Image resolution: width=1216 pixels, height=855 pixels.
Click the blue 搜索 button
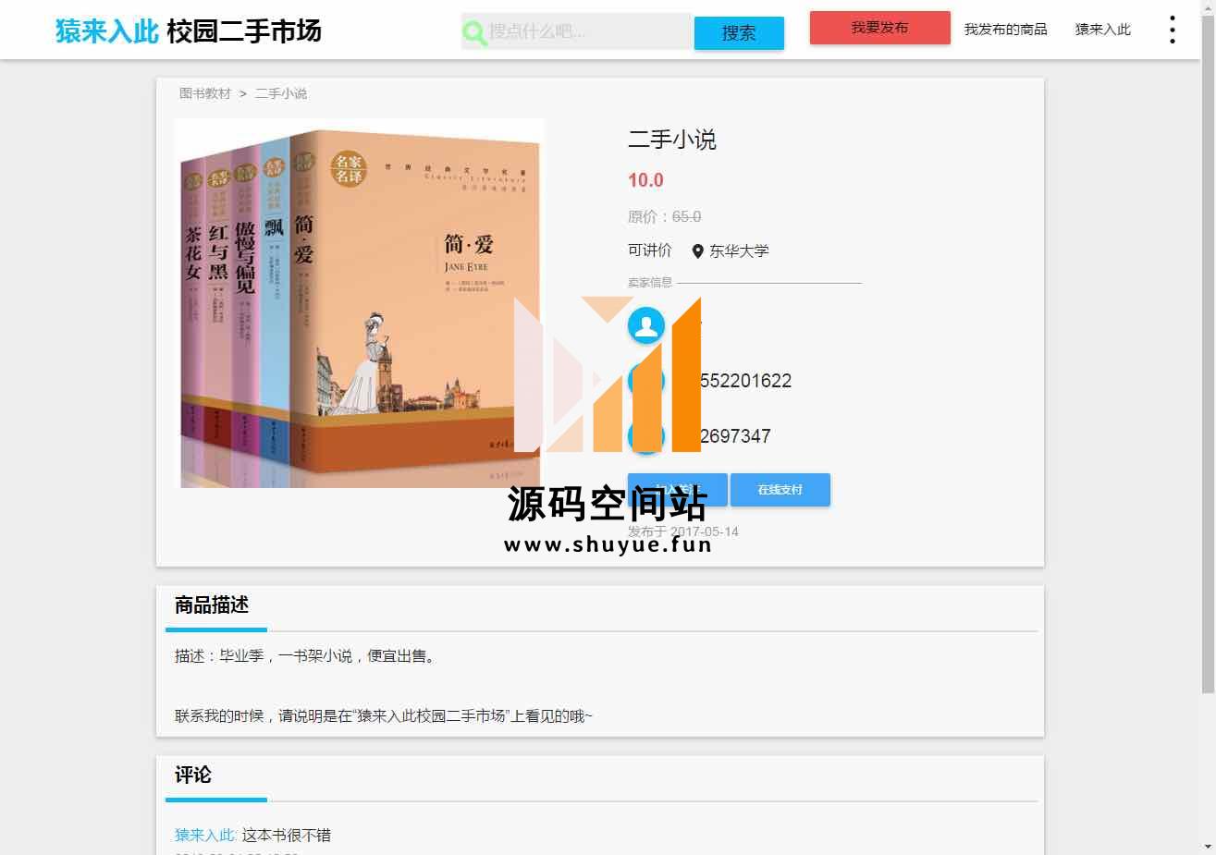click(x=739, y=33)
